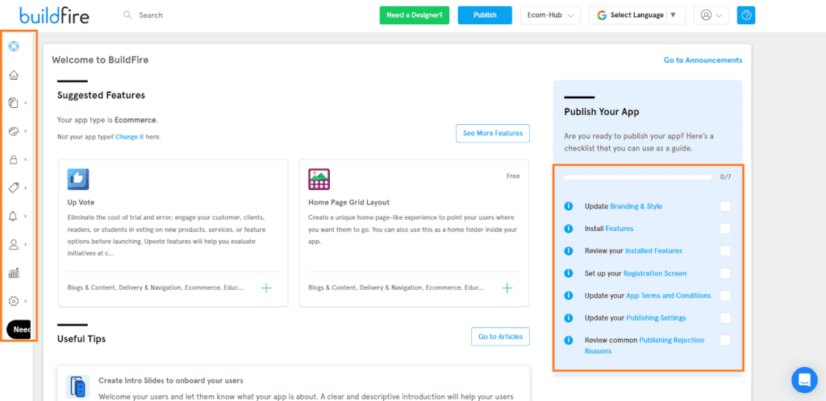Expand the palette sidebar submenu arrow
The width and height of the screenshot is (826, 401).
26,131
